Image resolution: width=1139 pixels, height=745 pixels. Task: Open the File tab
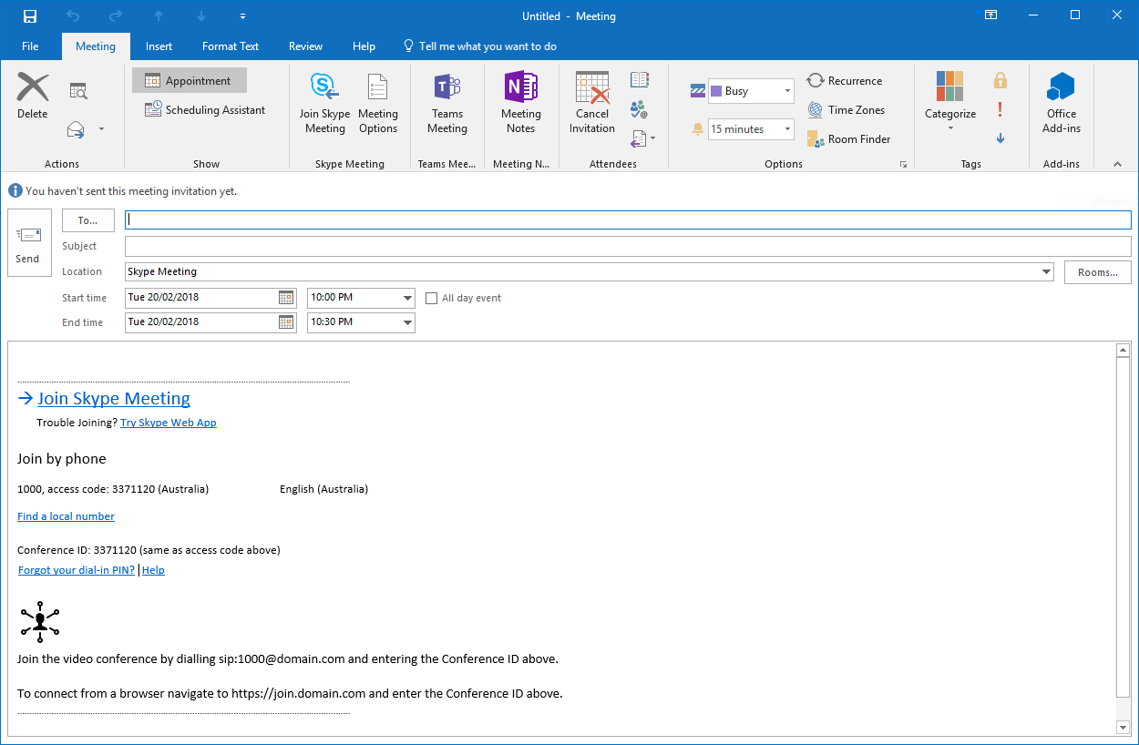click(x=30, y=46)
